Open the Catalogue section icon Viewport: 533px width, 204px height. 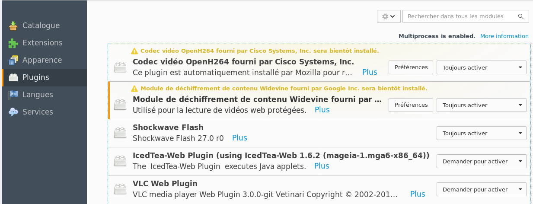click(13, 25)
